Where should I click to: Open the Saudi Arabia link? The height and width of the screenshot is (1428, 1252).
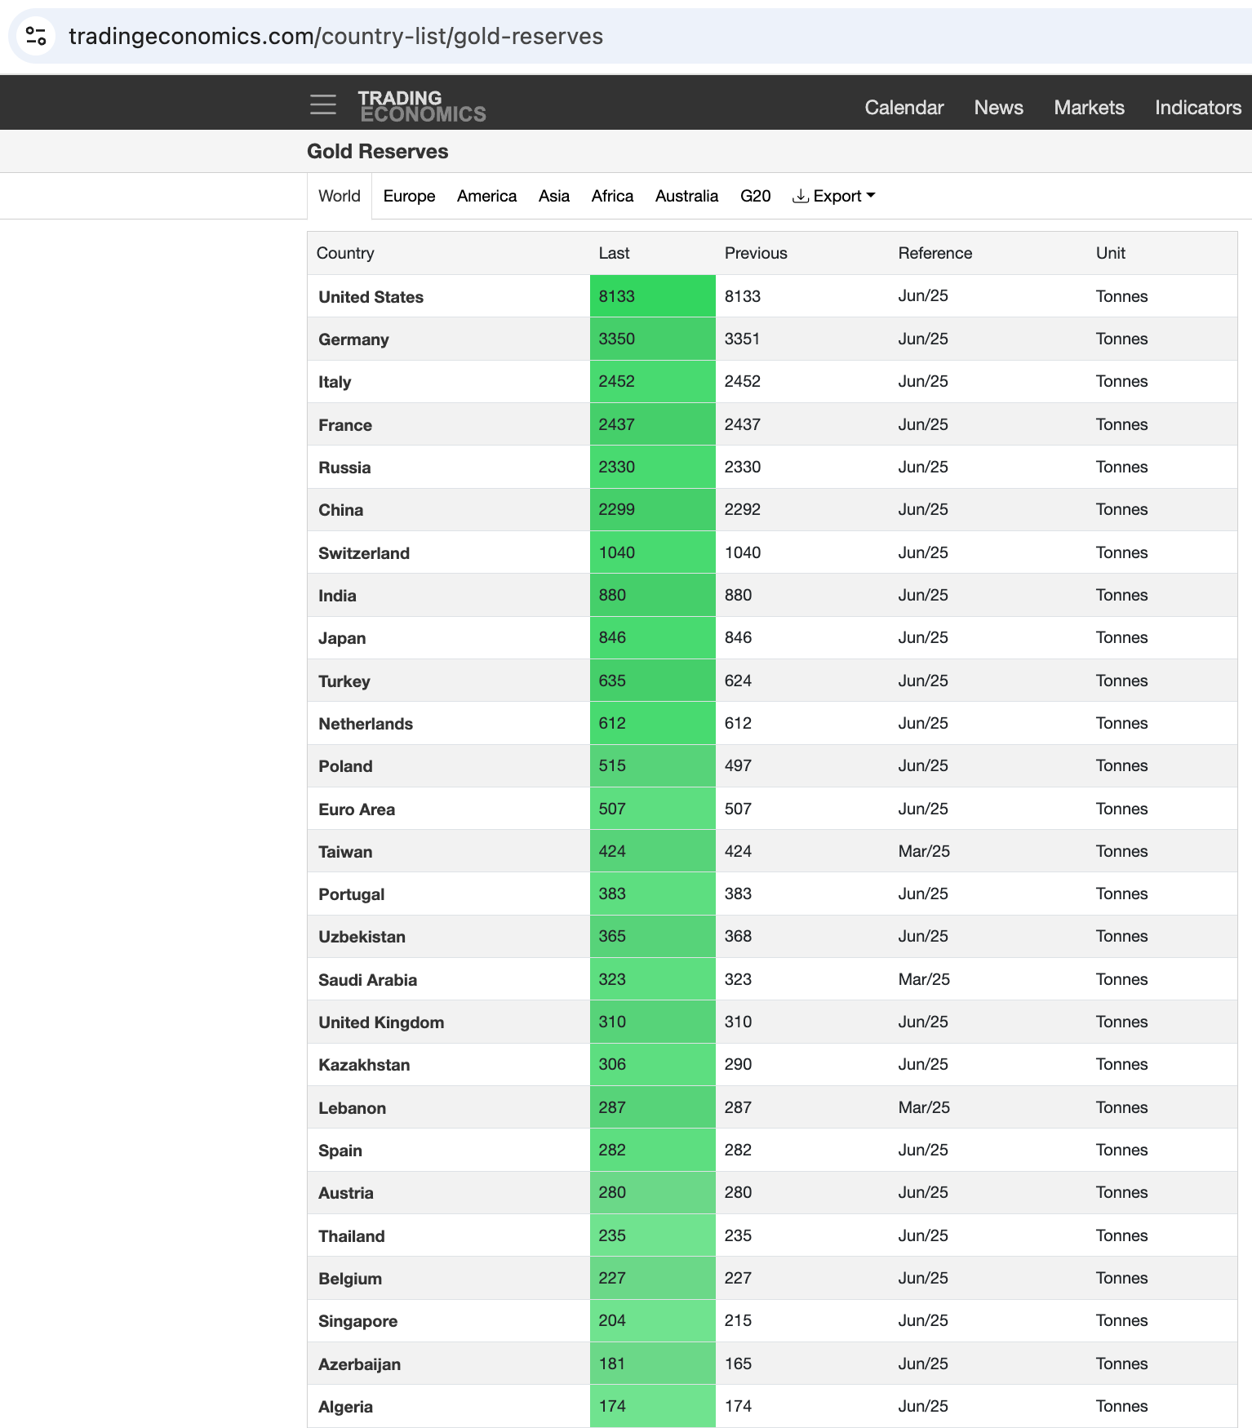(367, 980)
